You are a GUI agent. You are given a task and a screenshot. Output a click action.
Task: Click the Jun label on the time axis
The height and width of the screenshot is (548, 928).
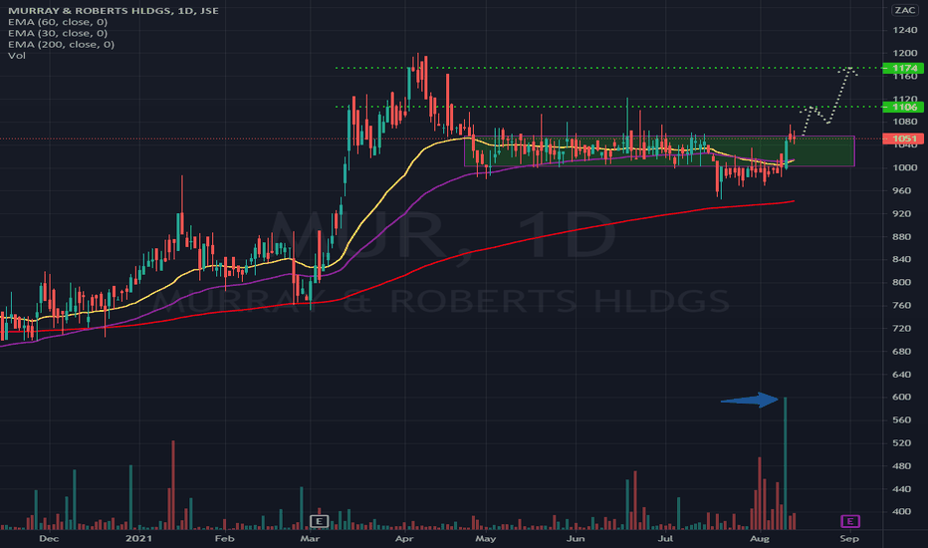pyautogui.click(x=576, y=538)
